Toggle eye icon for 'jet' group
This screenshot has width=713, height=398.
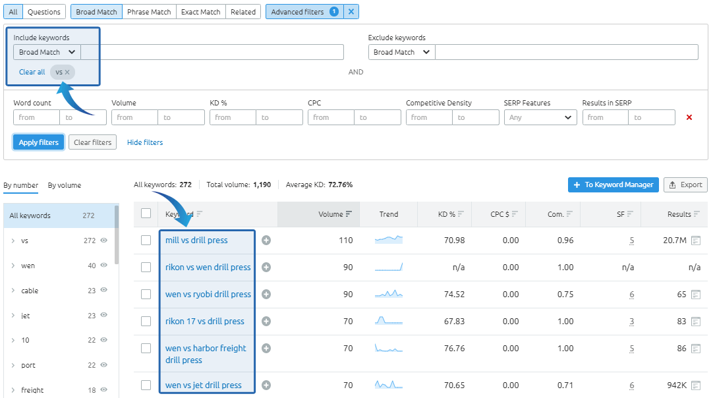(103, 315)
